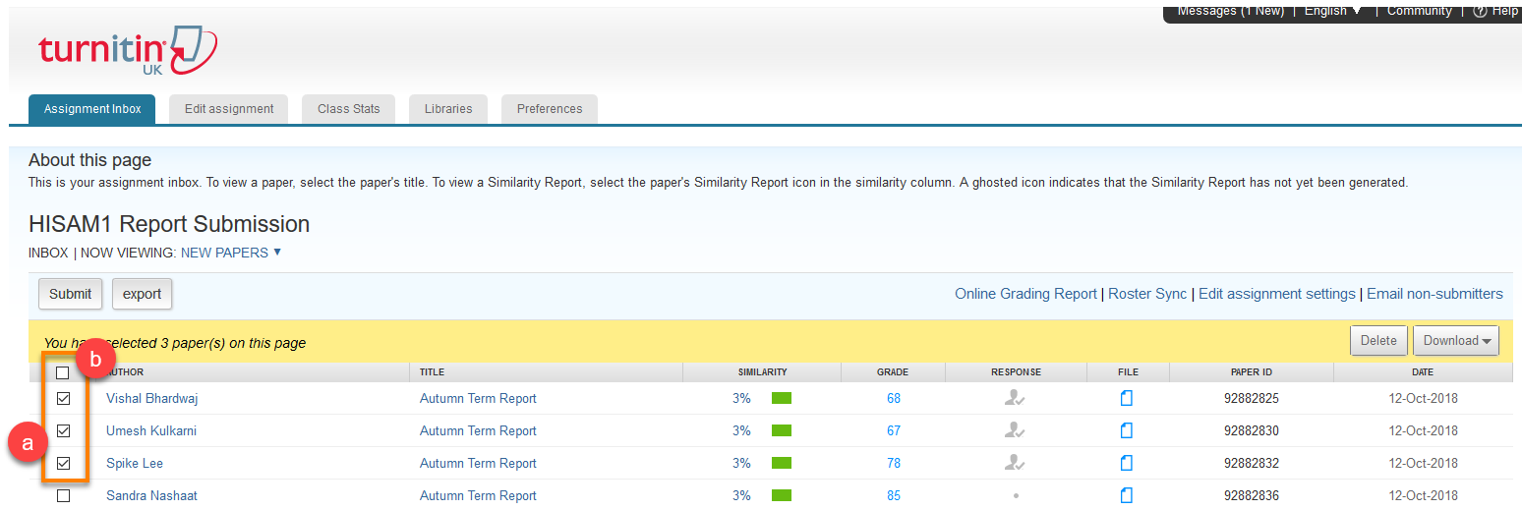Open Spike Lee's Autumn Term Report
The height and width of the screenshot is (510, 1522).
(478, 463)
